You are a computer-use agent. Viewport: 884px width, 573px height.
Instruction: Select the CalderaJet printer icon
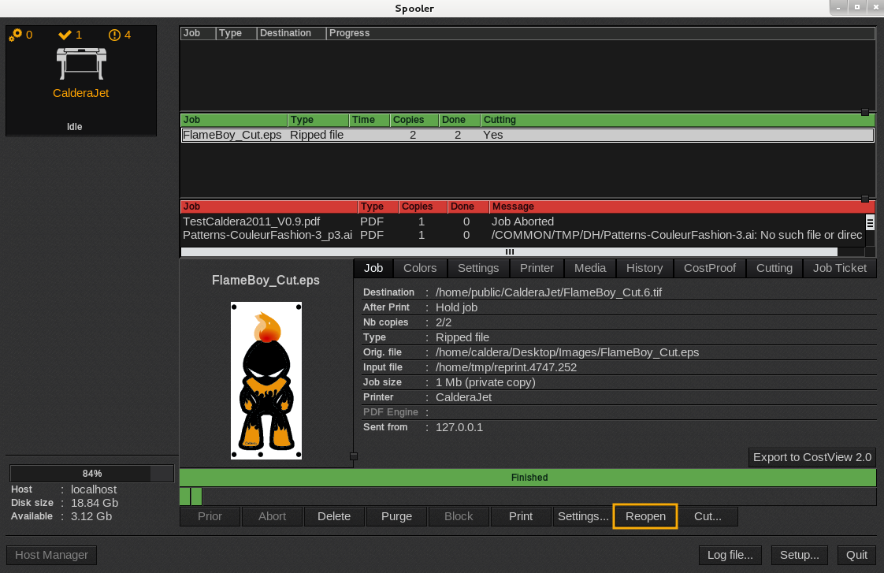(x=80, y=61)
